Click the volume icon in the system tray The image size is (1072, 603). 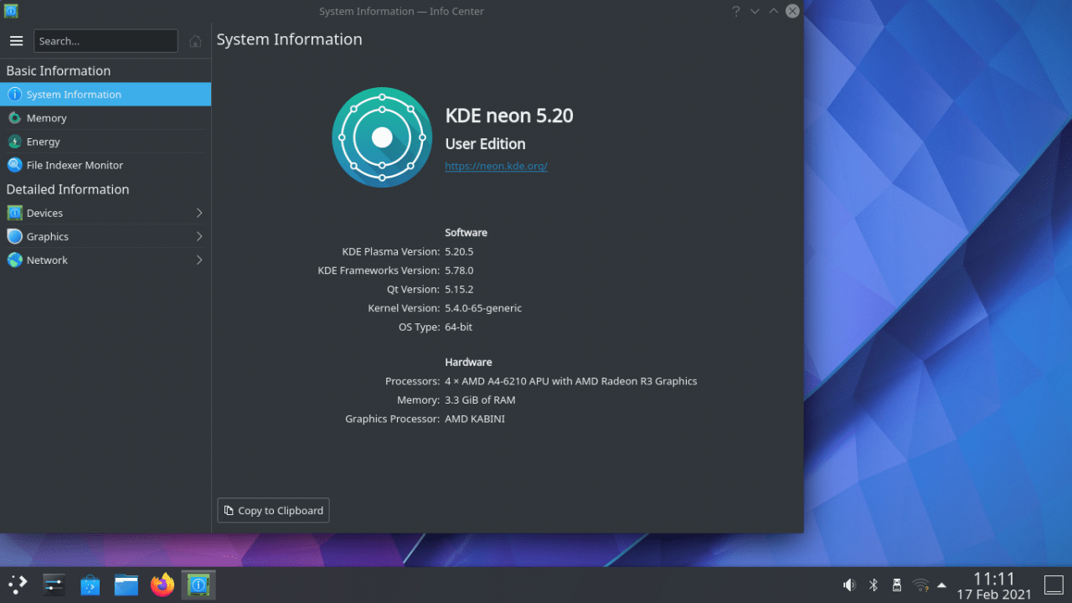pos(849,585)
